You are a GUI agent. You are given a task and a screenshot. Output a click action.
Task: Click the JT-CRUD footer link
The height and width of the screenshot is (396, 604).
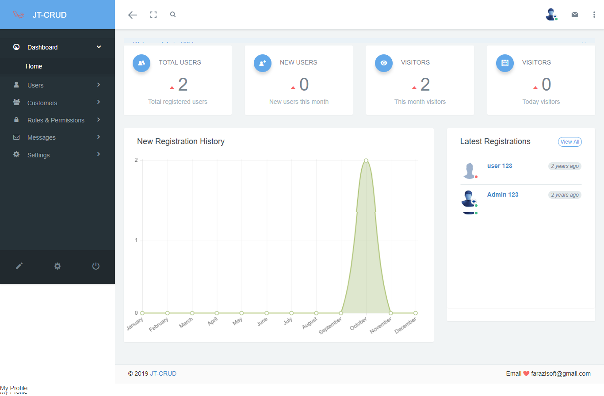pos(163,373)
